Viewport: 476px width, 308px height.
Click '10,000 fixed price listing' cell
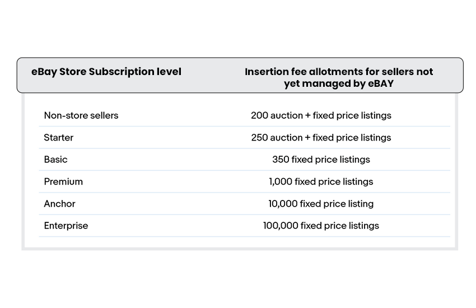point(321,204)
